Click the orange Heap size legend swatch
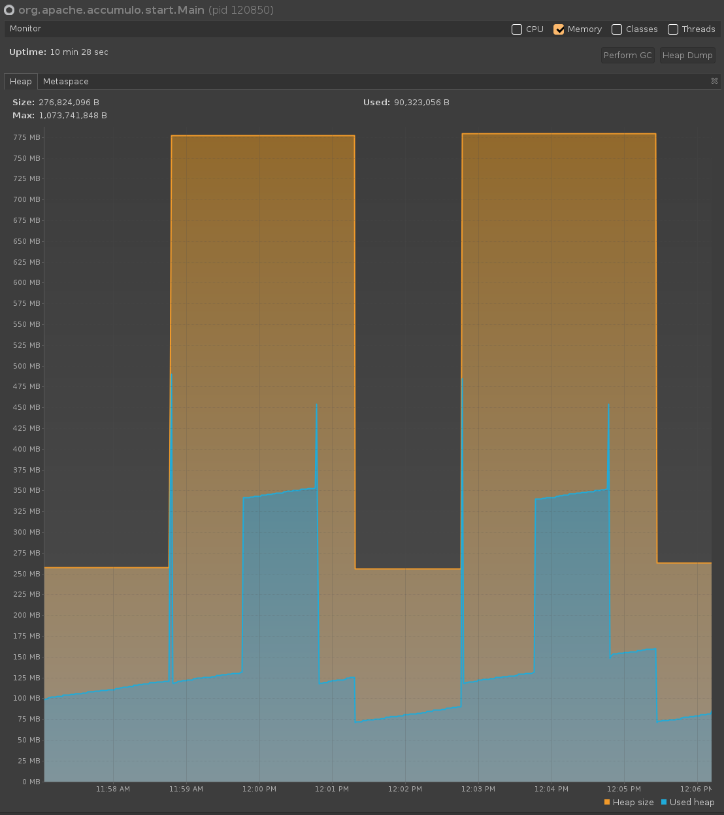This screenshot has height=815, width=724. tap(607, 802)
